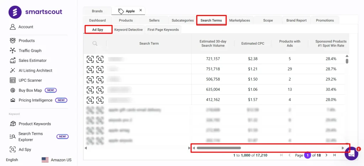This screenshot has height=166, width=364.
Task: Click right arrow of horizontal scrollbar
Action: click(x=343, y=148)
